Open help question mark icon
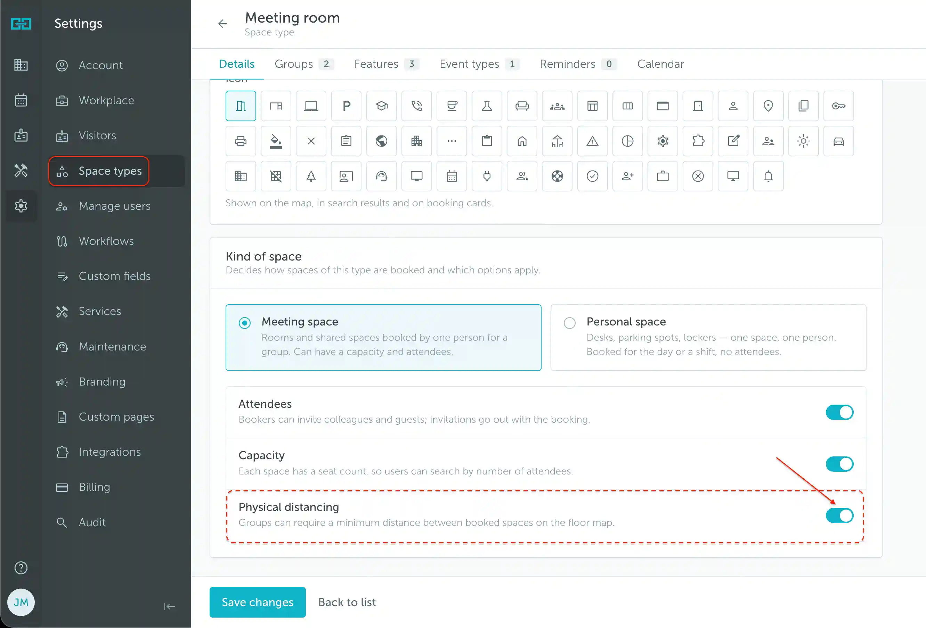The height and width of the screenshot is (628, 926). coord(21,568)
